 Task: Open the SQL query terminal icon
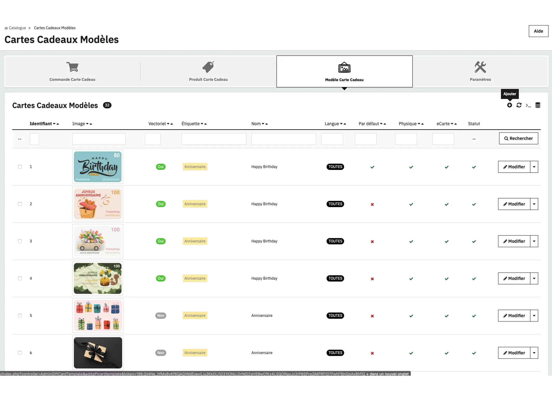pos(528,105)
